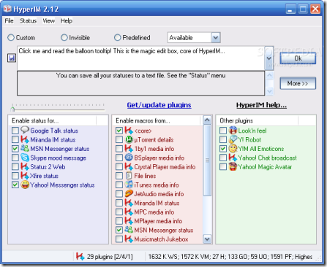Screen dimensions: 327x267
Task: Click the Yahoo! Magic Avatar icon
Action: click(x=233, y=167)
